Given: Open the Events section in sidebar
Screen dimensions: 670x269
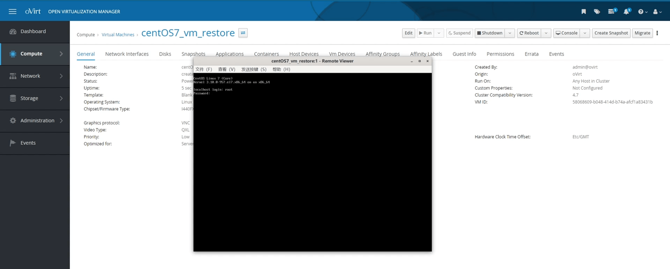Looking at the screenshot, I should coord(35,143).
